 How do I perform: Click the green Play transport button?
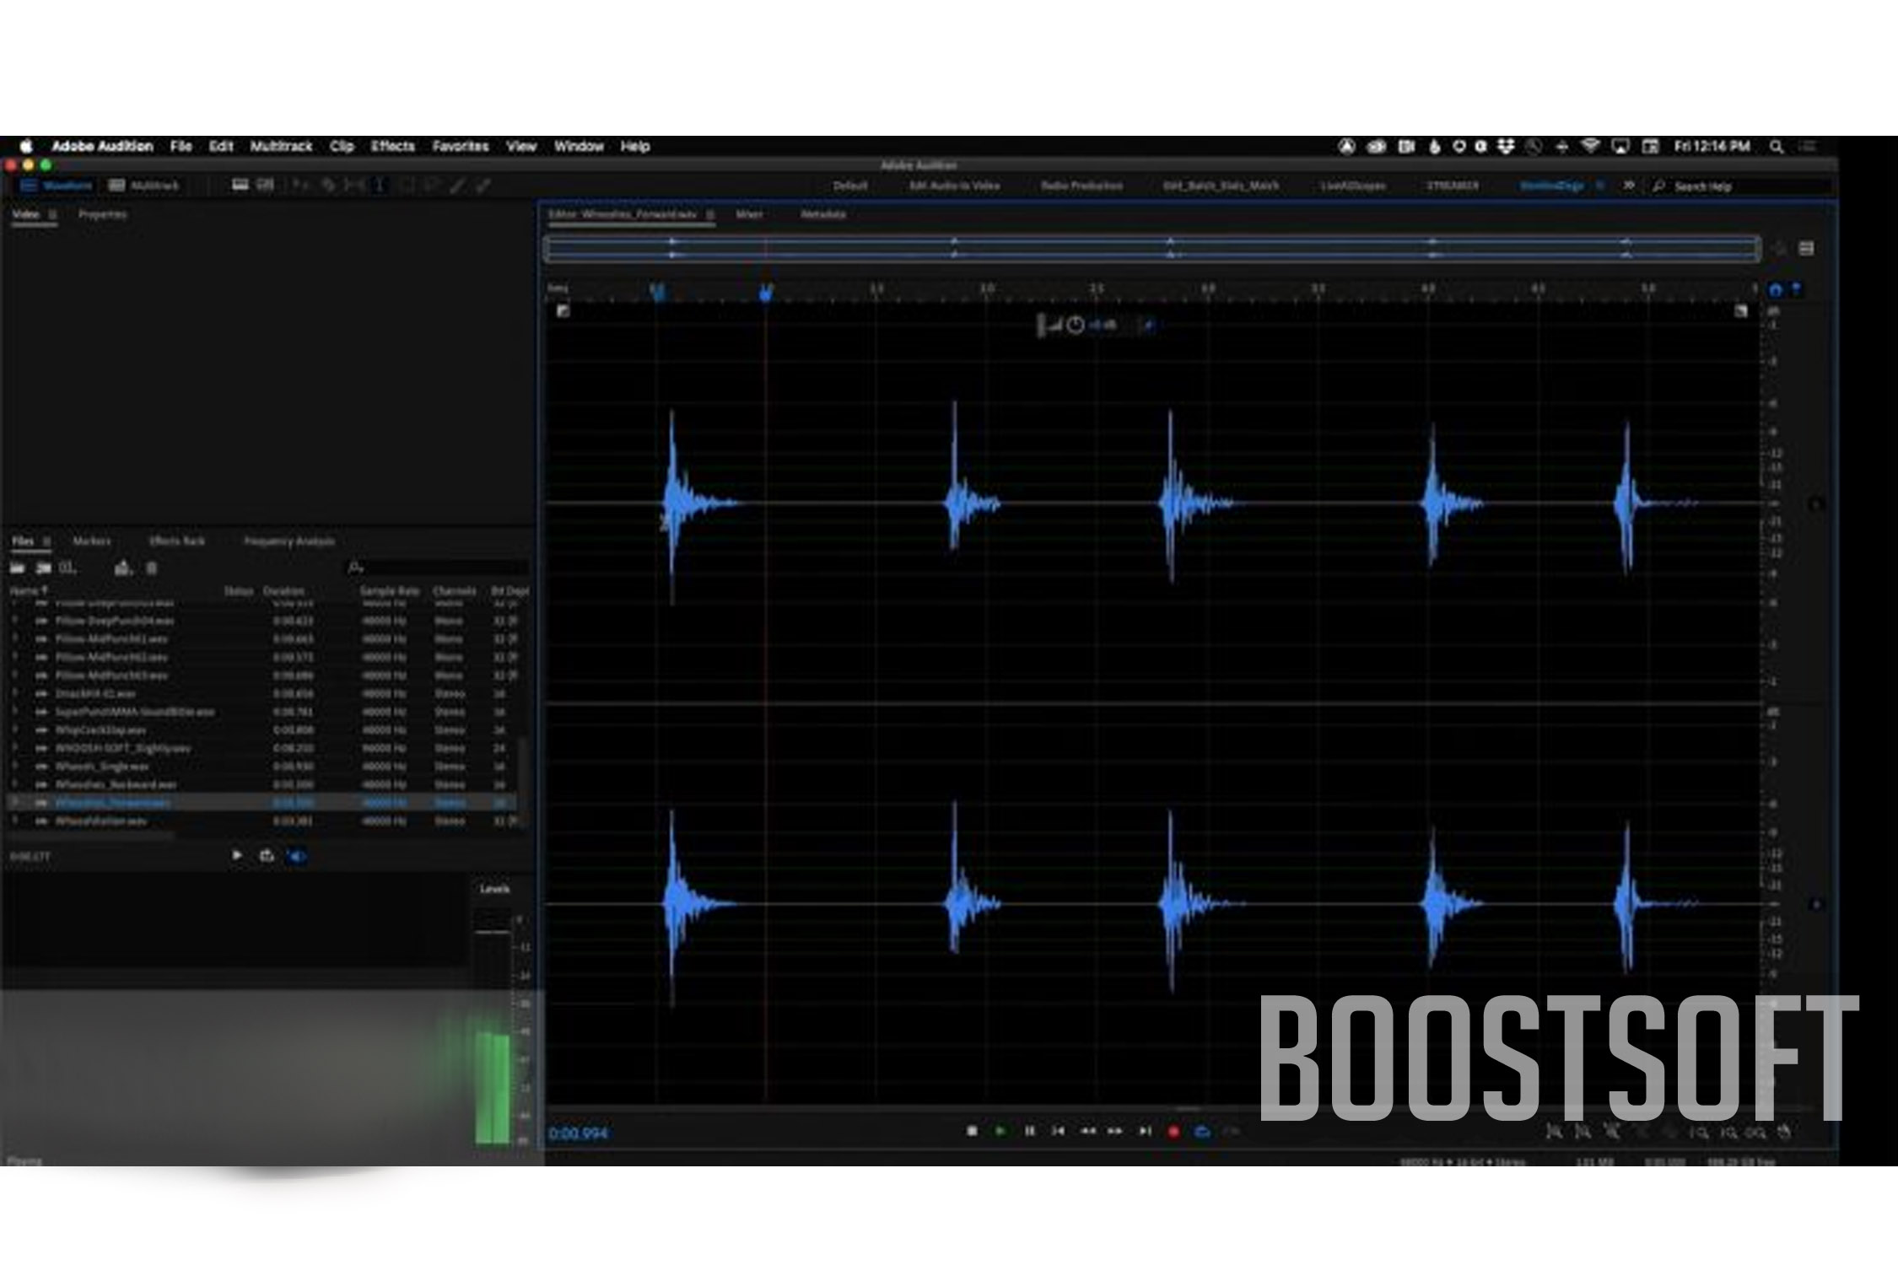[1000, 1131]
